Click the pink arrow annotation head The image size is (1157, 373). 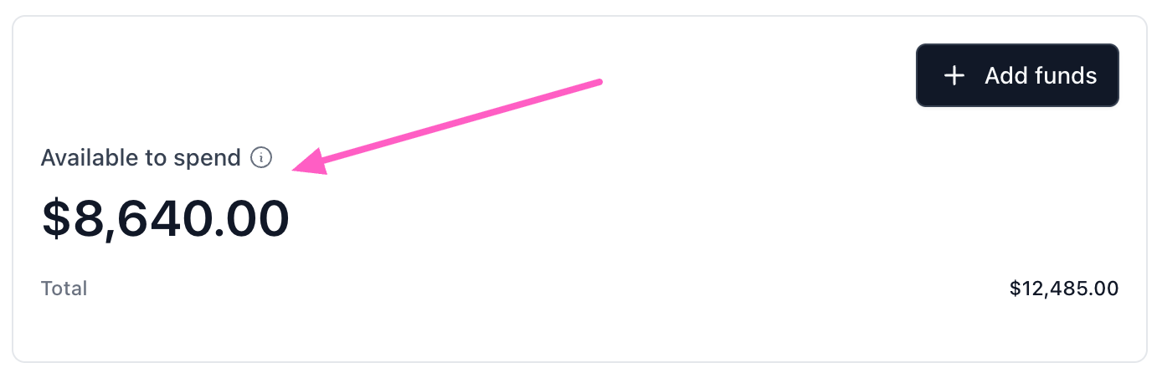(x=308, y=161)
